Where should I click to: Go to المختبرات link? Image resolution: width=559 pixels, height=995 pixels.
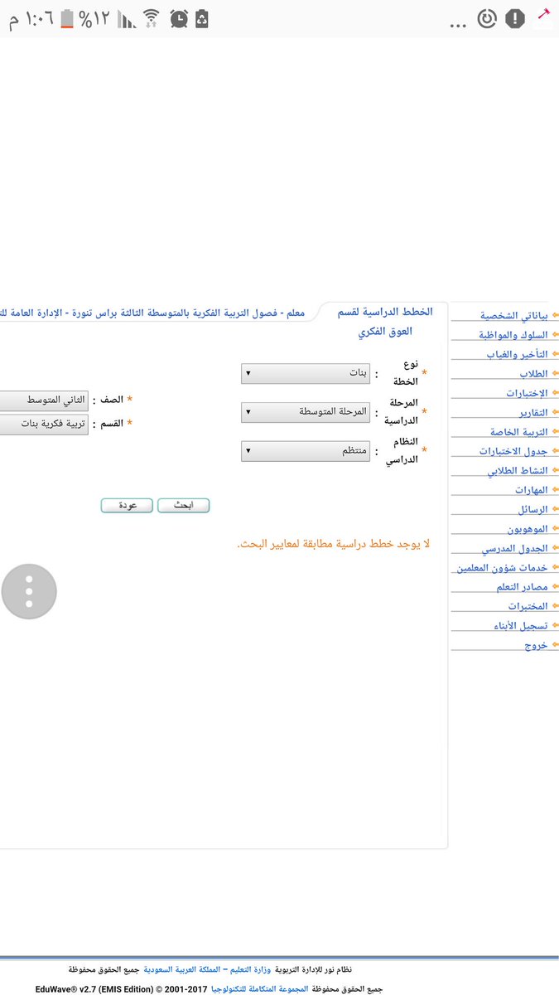click(x=528, y=606)
